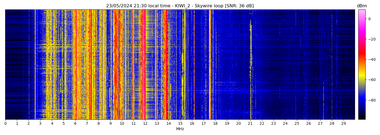380x135 pixels.
Task: Click the -20 colorbar tick label
Action: [x=372, y=39]
